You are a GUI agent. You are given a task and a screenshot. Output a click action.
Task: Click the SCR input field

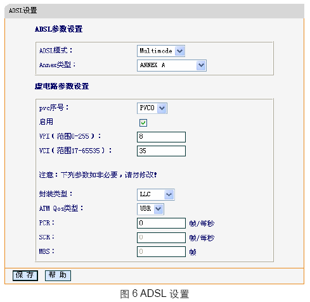click(x=161, y=237)
